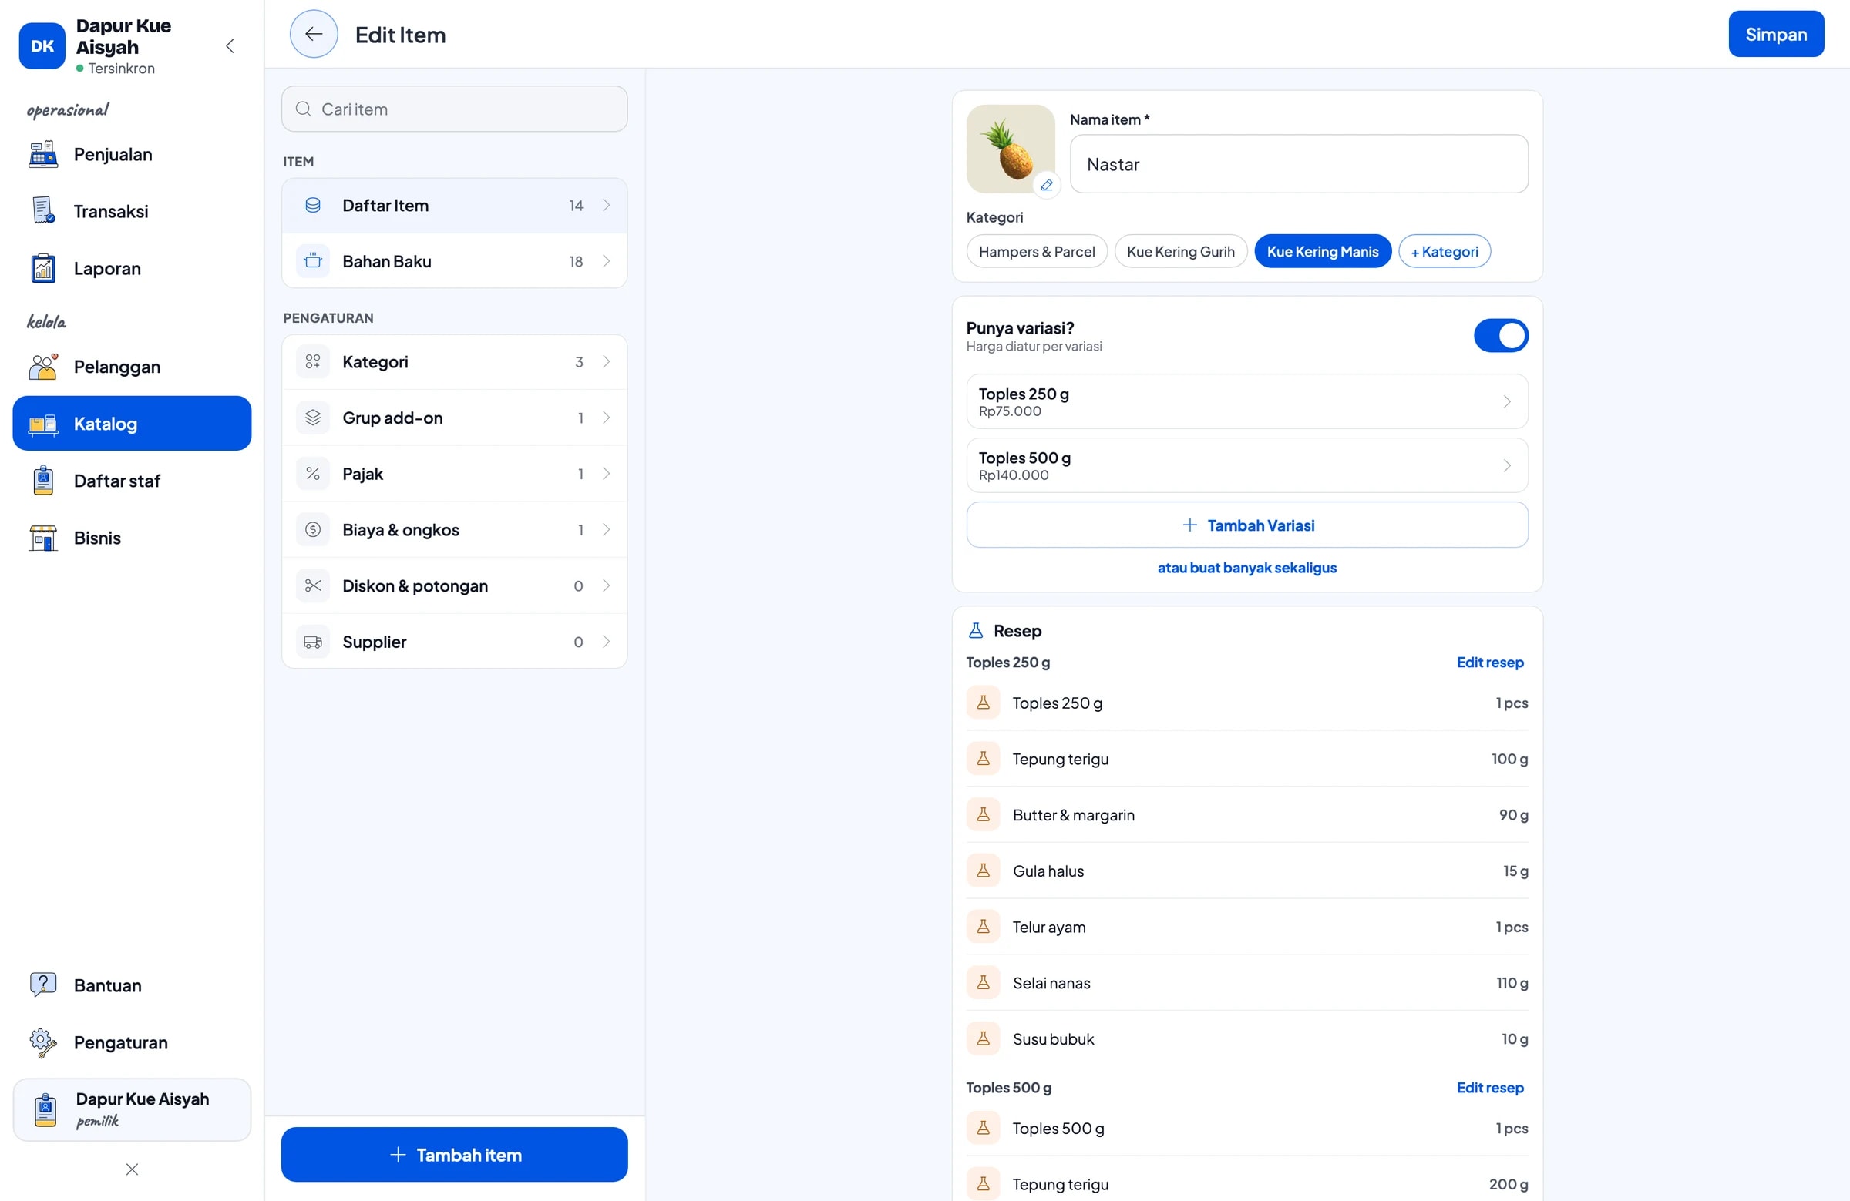Screen dimensions: 1850x1201
Task: Click the back arrow beside Edit Item
Action: point(313,34)
